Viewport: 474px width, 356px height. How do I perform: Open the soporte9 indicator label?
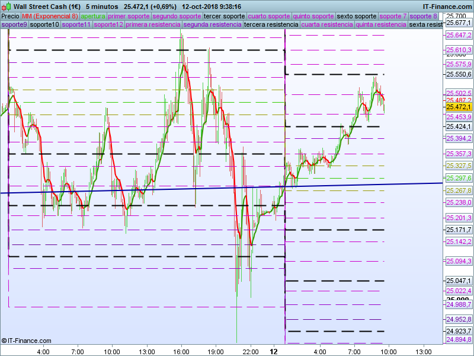pyautogui.click(x=14, y=24)
